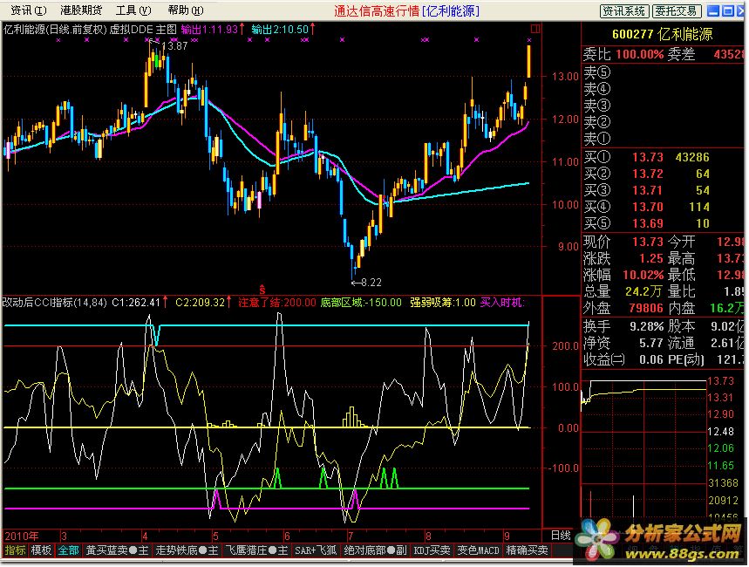Click the 日线 period selector
This screenshot has height=567, width=749.
pos(561,536)
